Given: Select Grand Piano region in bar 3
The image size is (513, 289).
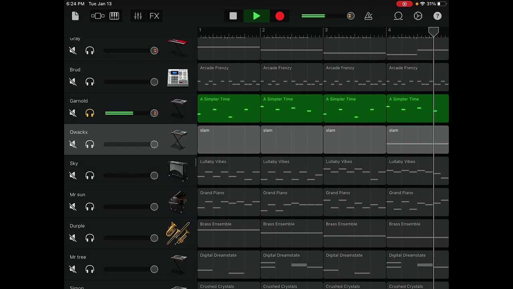Looking at the screenshot, I should [355, 202].
